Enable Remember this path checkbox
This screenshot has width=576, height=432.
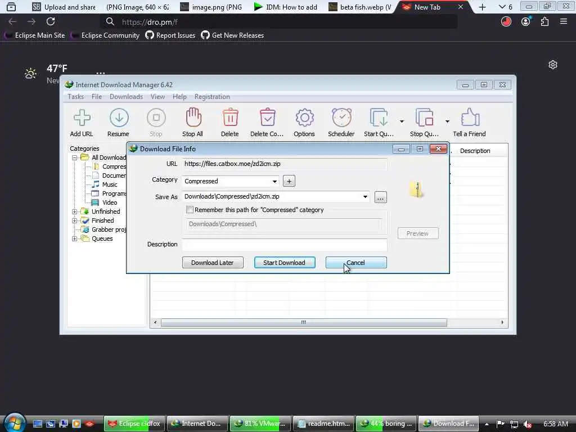190,210
